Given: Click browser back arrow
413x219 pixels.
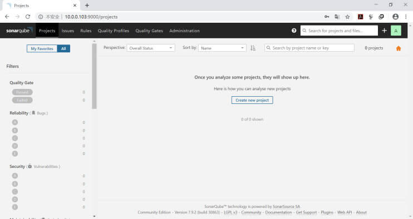Looking at the screenshot, I should pos(7,17).
